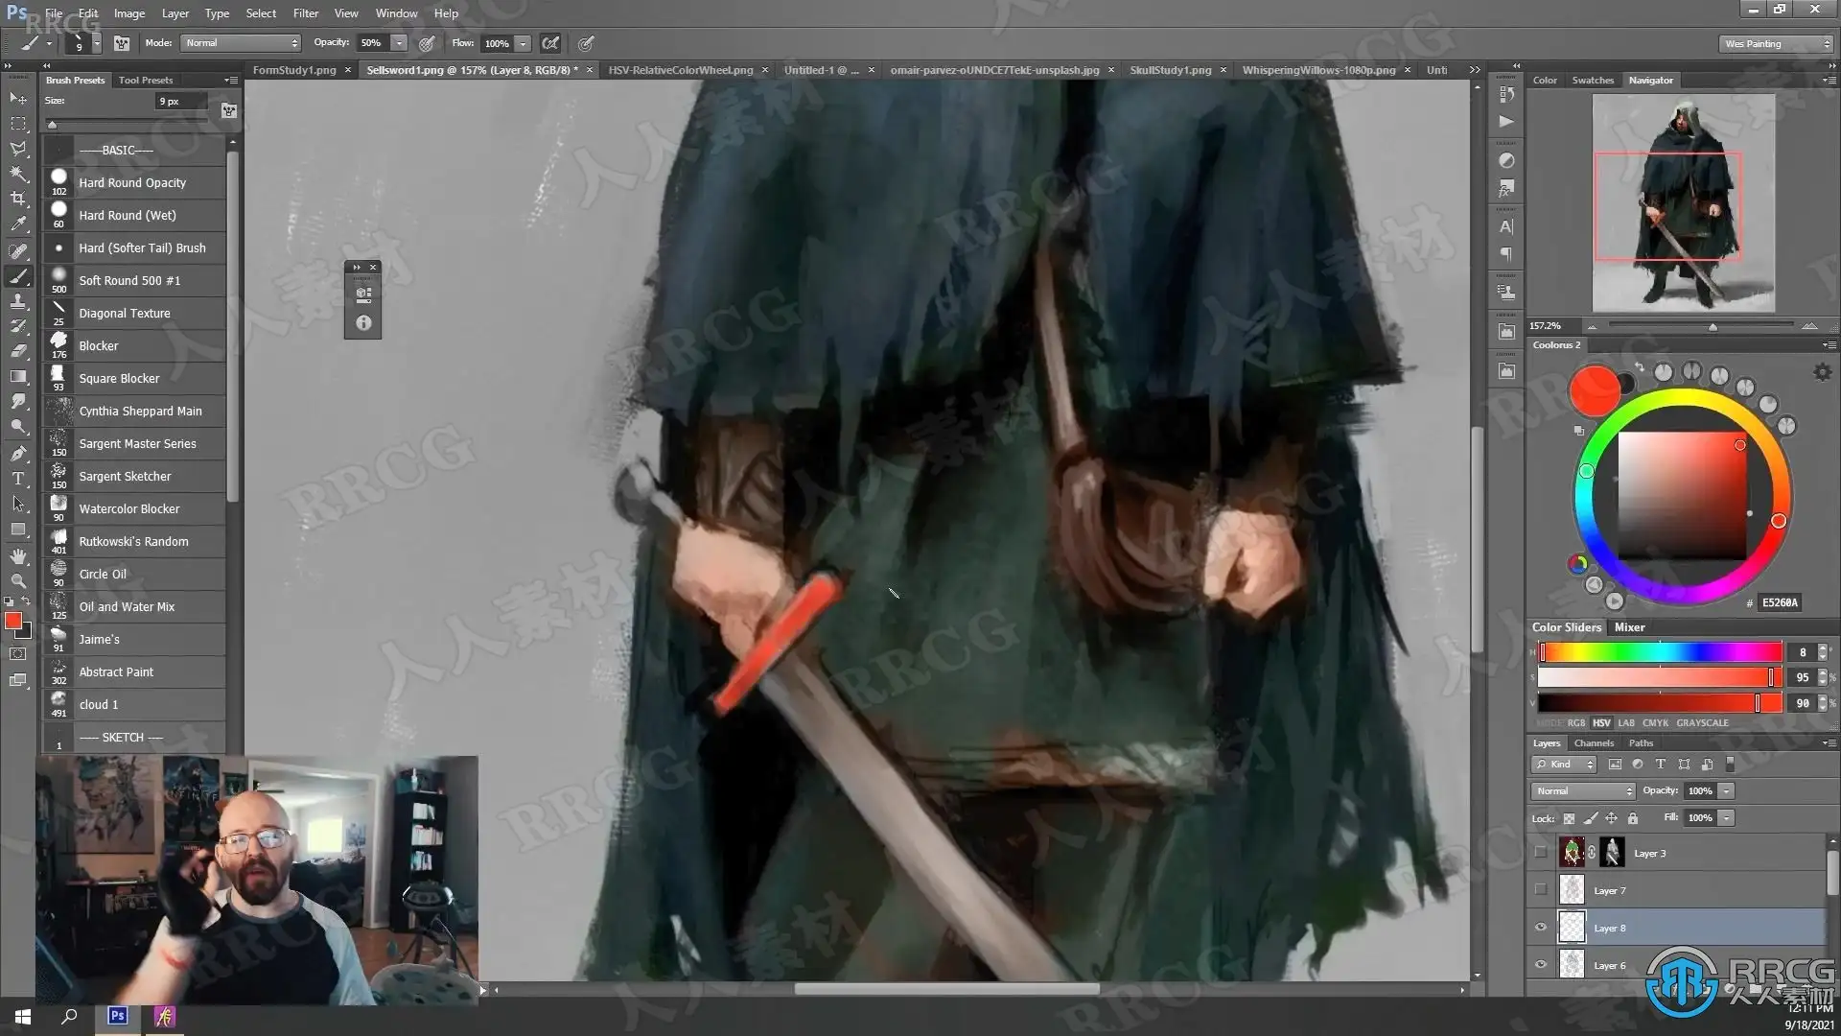
Task: Select the Crop tool
Action: point(18,199)
